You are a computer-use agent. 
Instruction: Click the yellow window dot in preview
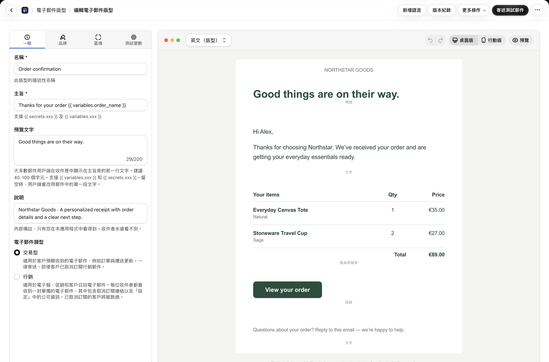pos(172,40)
